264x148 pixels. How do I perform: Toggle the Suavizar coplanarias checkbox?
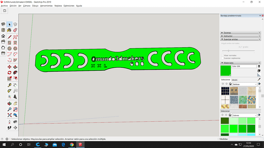tap(222, 58)
